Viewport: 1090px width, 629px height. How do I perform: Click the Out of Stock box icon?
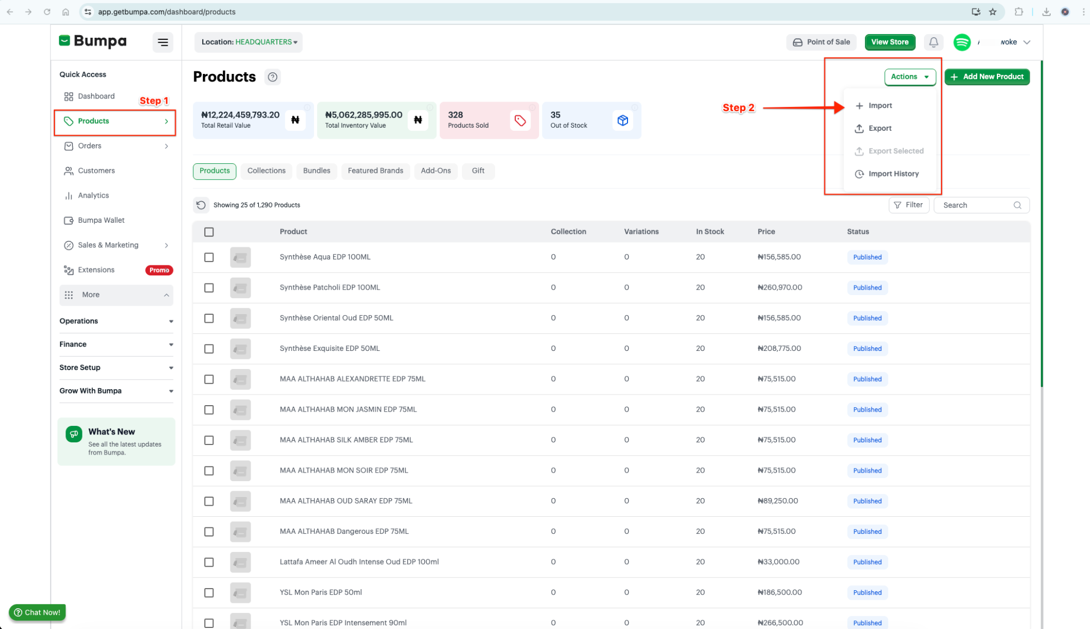(x=622, y=120)
